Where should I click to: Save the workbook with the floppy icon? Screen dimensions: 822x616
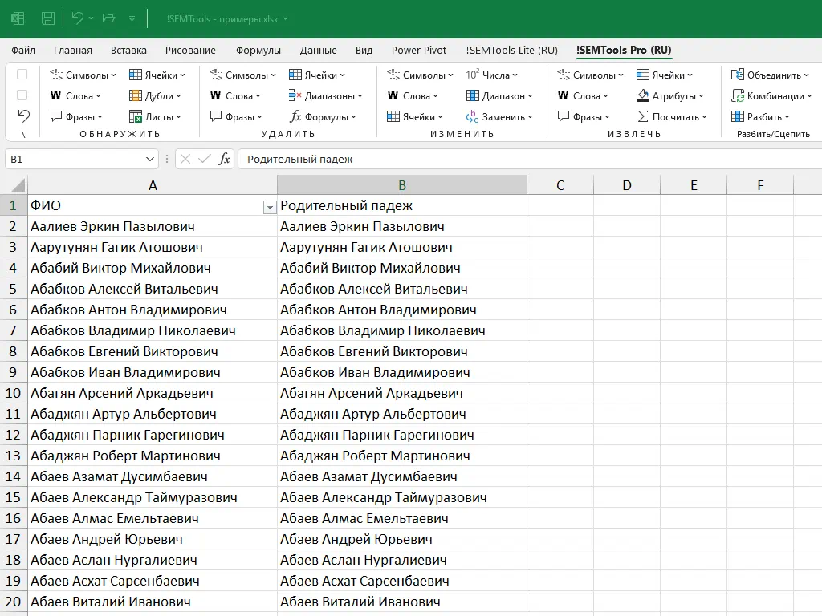(x=48, y=19)
